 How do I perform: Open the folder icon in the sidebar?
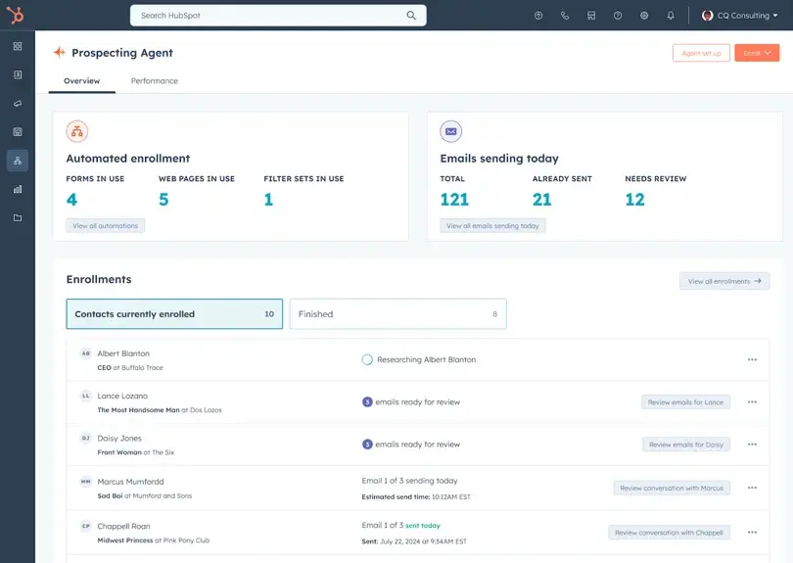pos(18,217)
